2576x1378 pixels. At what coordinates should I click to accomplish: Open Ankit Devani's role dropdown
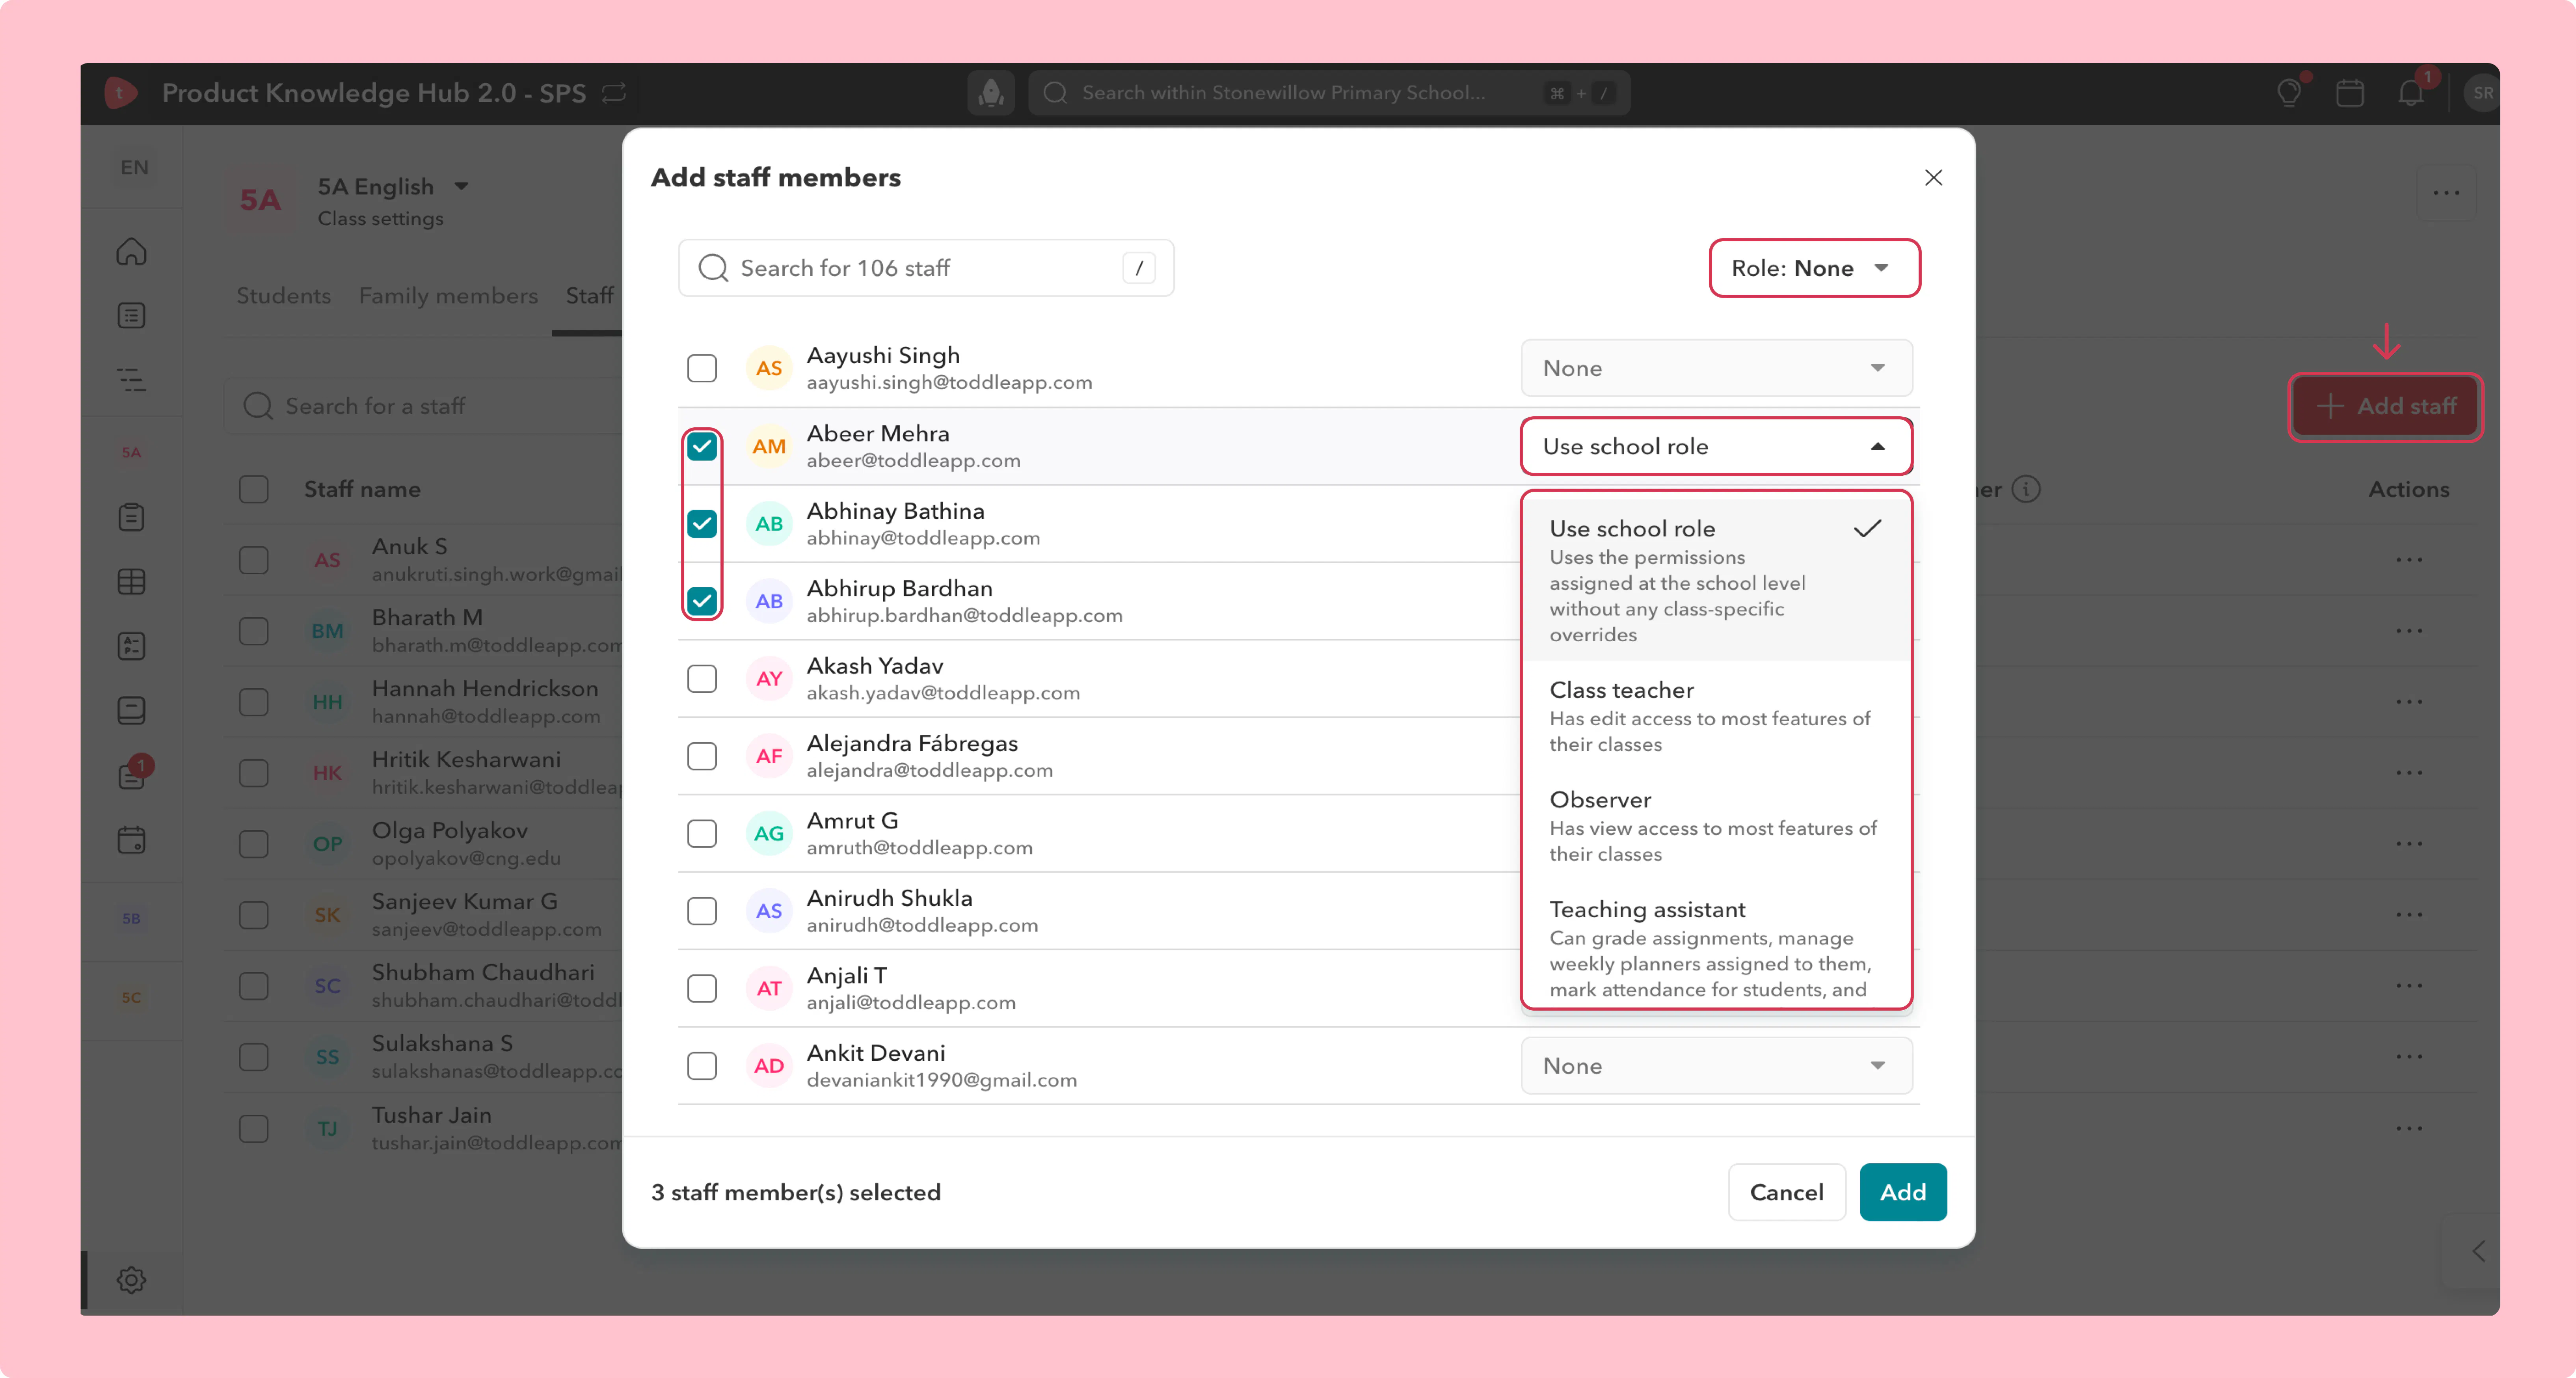1716,1066
